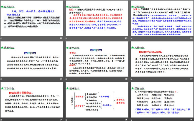Click animation star icon under slide 32

66,79
